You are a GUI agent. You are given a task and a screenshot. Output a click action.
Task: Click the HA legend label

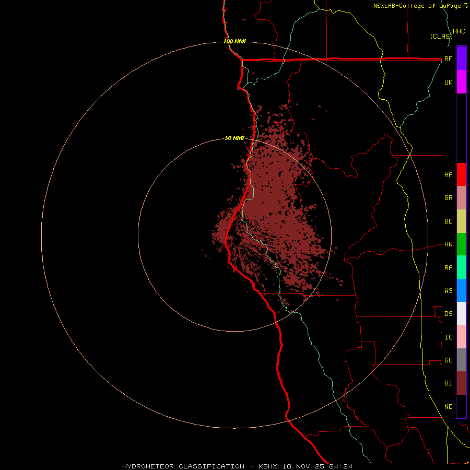tap(448, 174)
